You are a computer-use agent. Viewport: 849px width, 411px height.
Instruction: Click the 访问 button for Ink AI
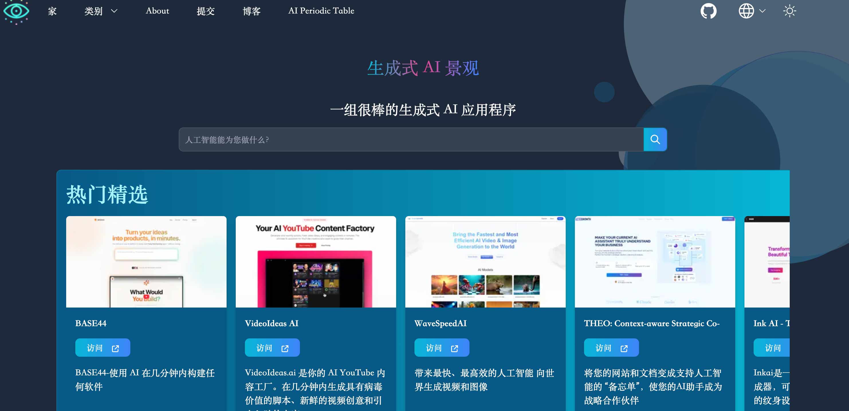tap(772, 348)
